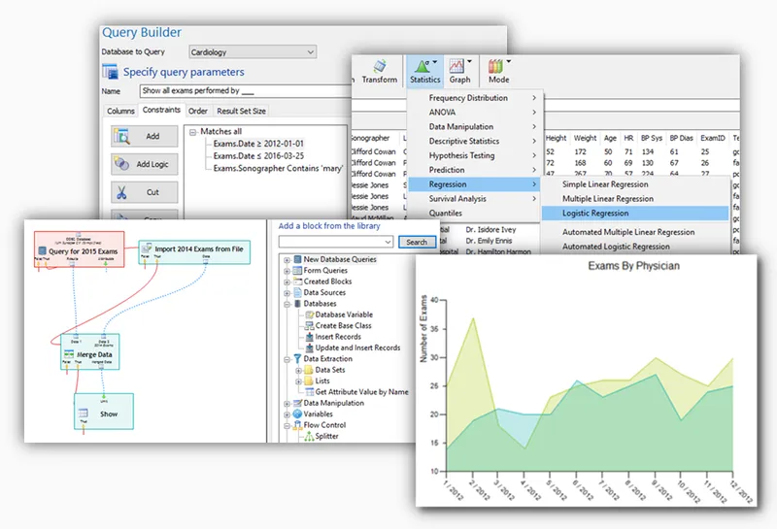Click the Flow Control icon
This screenshot has height=529, width=777.
click(297, 425)
